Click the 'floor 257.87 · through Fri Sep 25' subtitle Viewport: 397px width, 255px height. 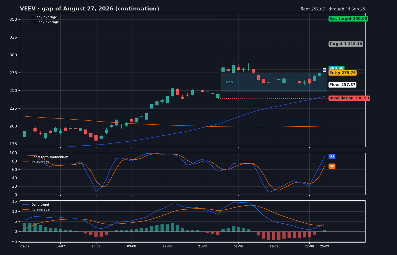(x=333, y=9)
